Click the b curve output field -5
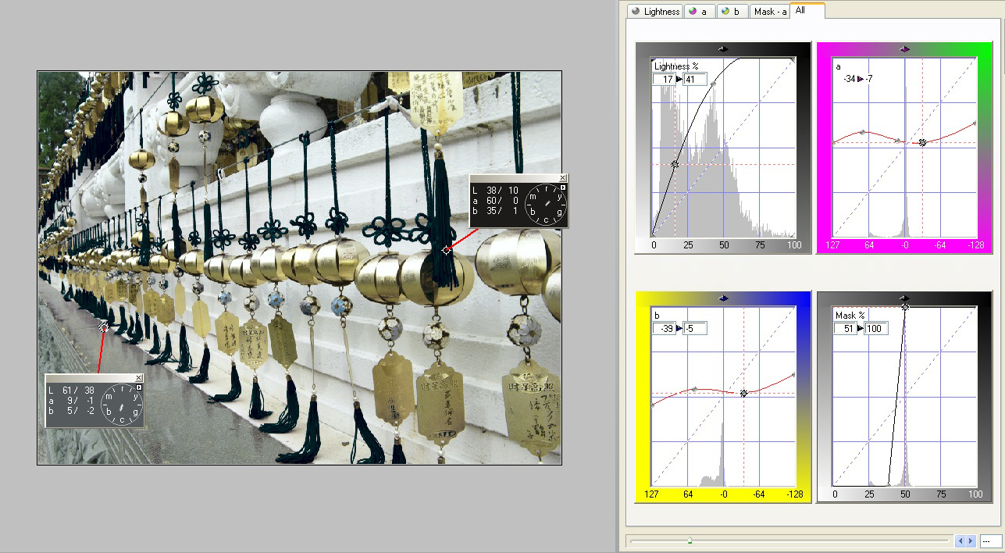 tap(695, 328)
